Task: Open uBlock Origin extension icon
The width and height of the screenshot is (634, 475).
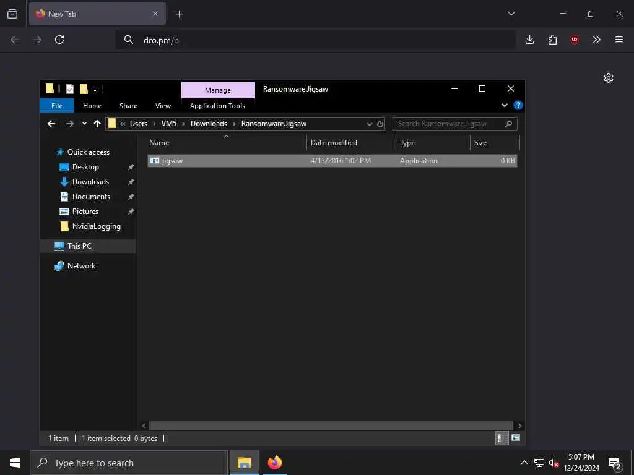Action: pos(574,40)
